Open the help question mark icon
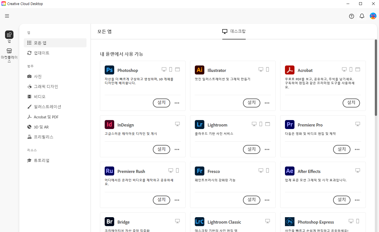Image resolution: width=379 pixels, height=232 pixels. point(351,16)
